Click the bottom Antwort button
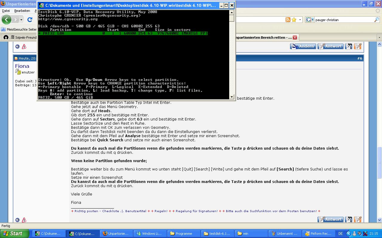This screenshot has height=238, width=382. [x=330, y=220]
